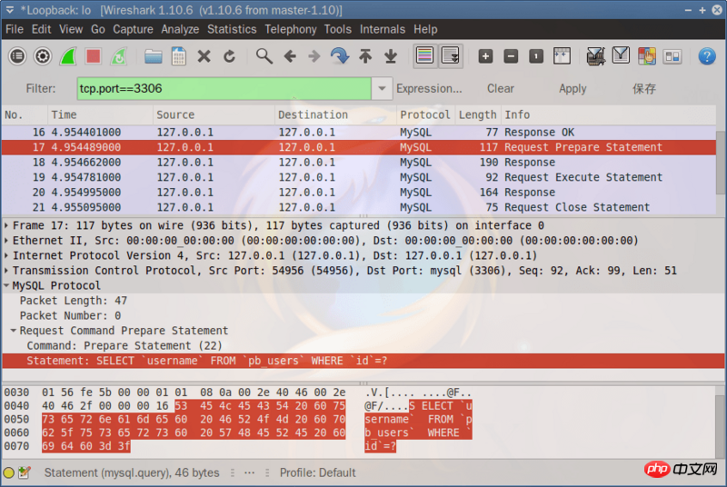The image size is (727, 487).
Task: Open the Edit menu
Action: 41,29
